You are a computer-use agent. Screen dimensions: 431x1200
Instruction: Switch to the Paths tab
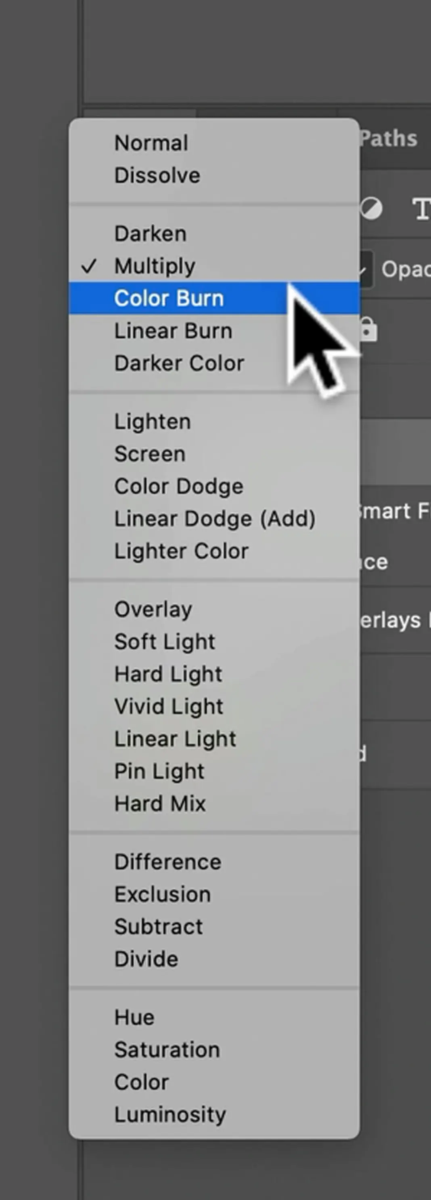(x=389, y=139)
